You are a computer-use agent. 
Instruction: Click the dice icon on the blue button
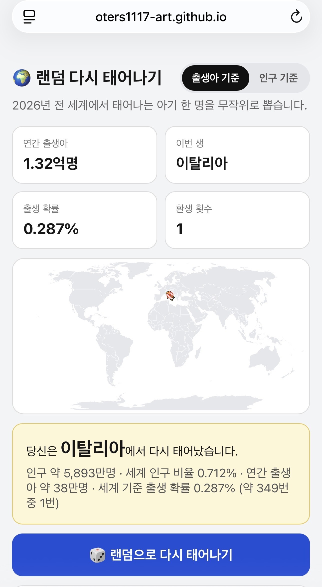(98, 555)
